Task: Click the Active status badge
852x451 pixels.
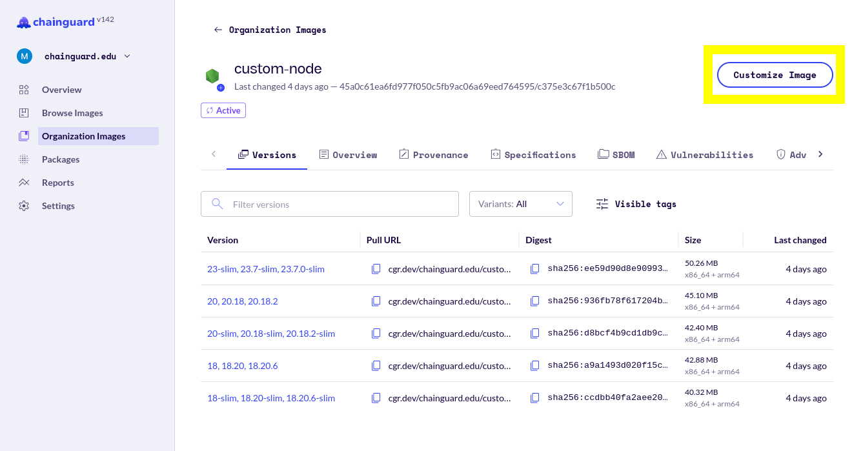Action: tap(223, 110)
